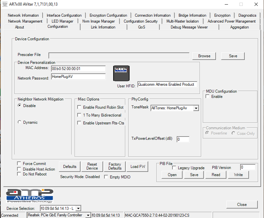264x218 pixels.
Task: Switch to the Aggregation tab
Action: pos(239,27)
